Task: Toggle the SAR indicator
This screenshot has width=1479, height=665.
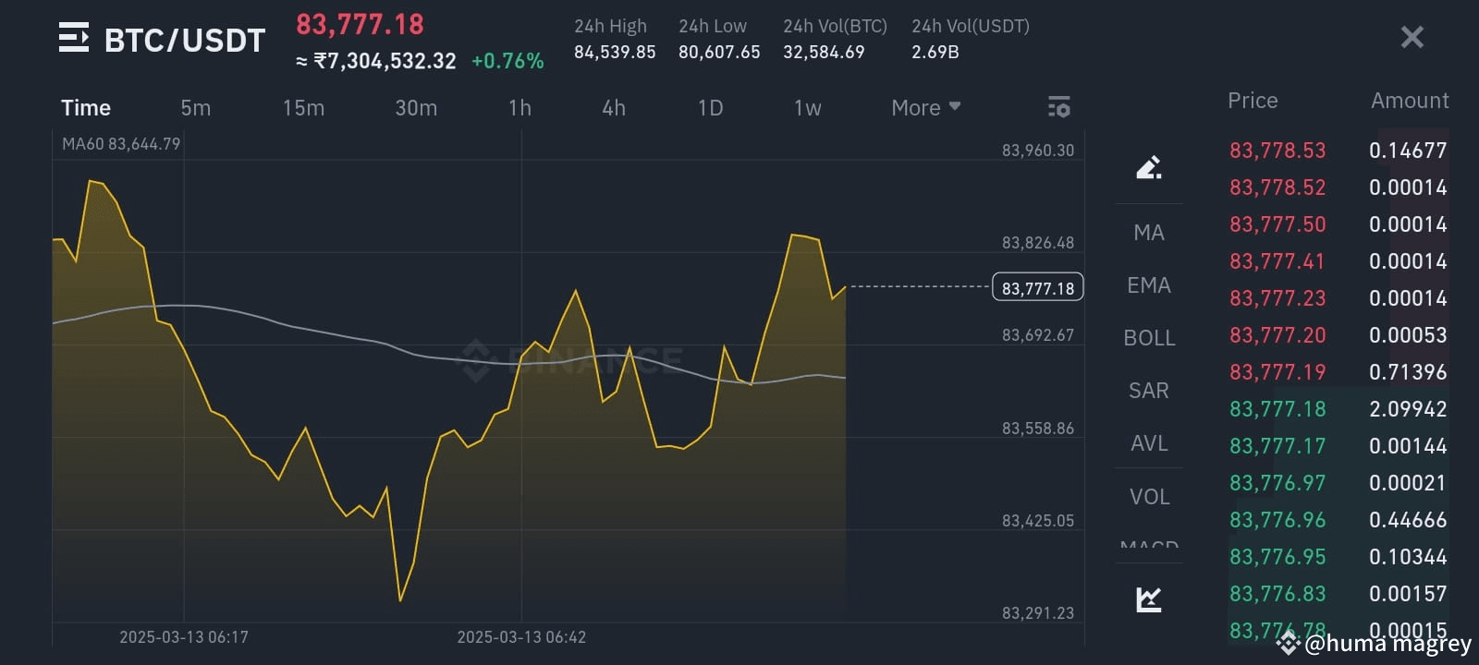Action: tap(1148, 391)
